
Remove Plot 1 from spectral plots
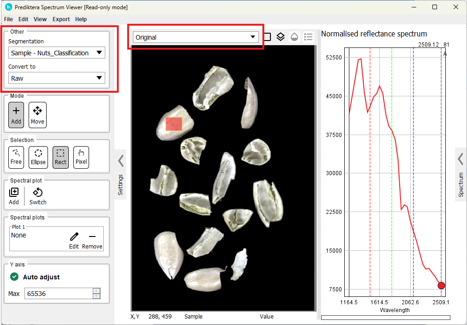point(92,240)
